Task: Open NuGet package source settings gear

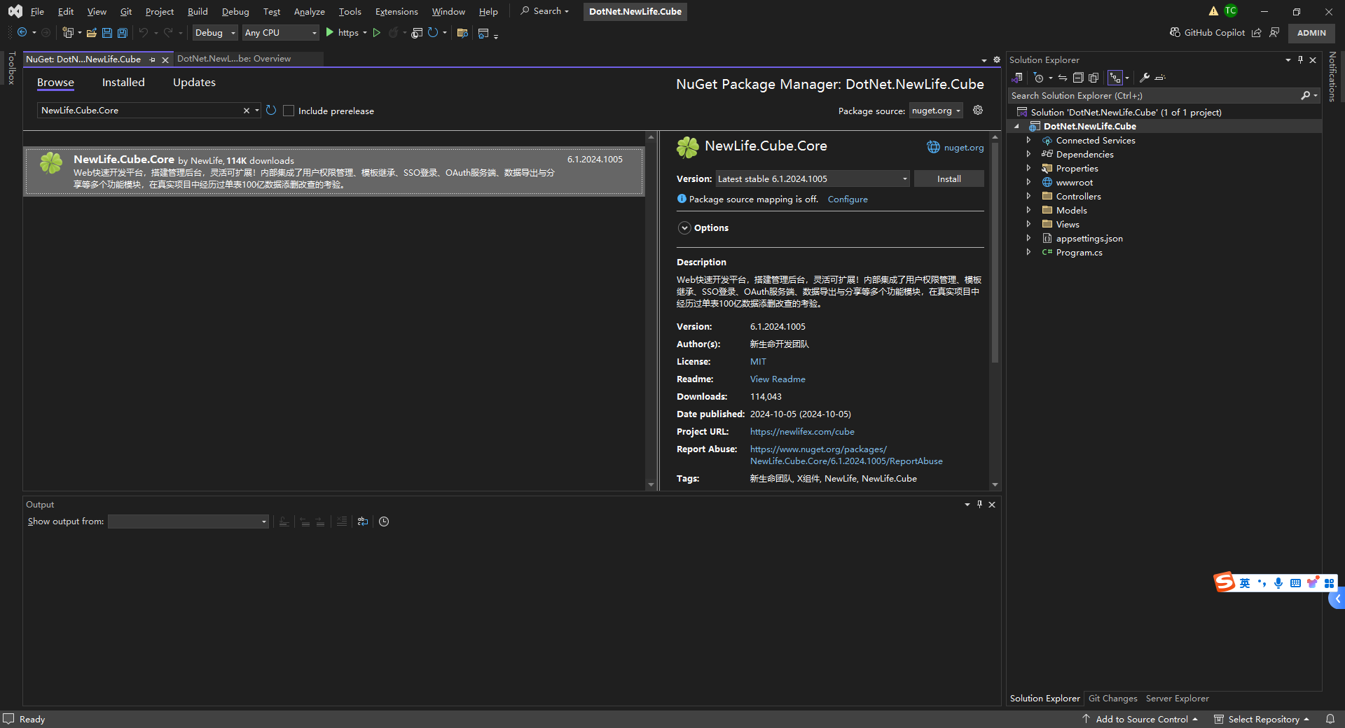Action: coord(978,111)
